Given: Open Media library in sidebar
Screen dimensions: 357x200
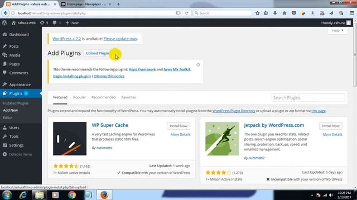Looking at the screenshot, I should click(x=15, y=55).
